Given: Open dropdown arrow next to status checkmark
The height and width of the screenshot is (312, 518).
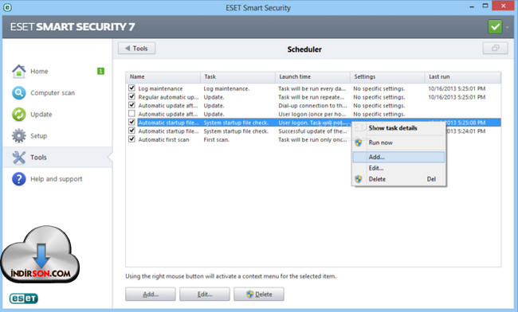Looking at the screenshot, I should (507, 27).
